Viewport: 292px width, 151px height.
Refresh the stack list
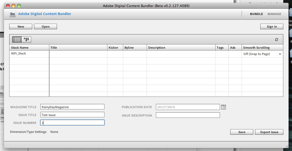click(276, 39)
